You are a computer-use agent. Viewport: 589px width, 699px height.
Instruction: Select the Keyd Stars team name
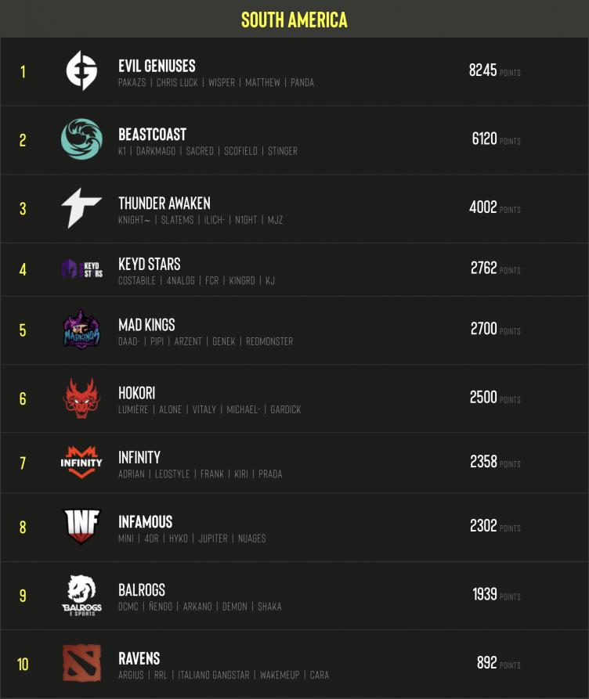coord(149,264)
